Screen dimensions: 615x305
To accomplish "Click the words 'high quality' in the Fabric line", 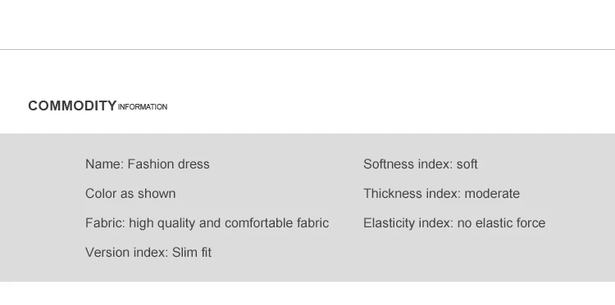I will point(162,223).
